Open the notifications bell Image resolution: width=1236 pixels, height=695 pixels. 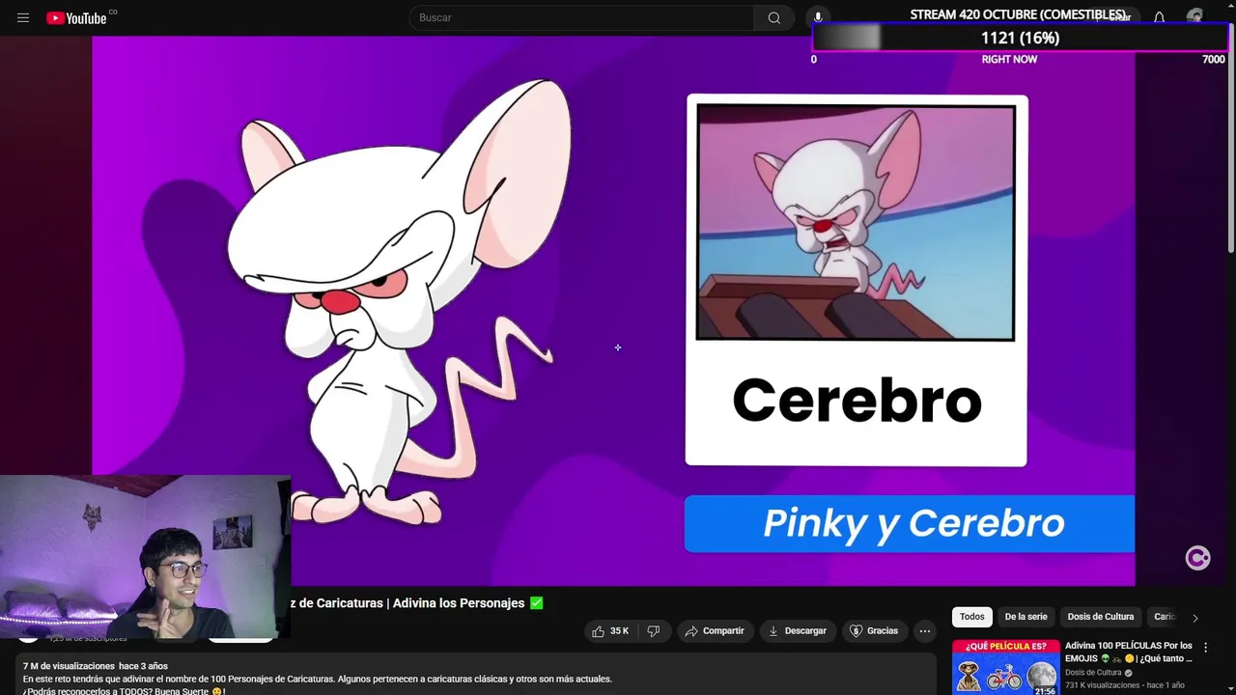pos(1159,17)
